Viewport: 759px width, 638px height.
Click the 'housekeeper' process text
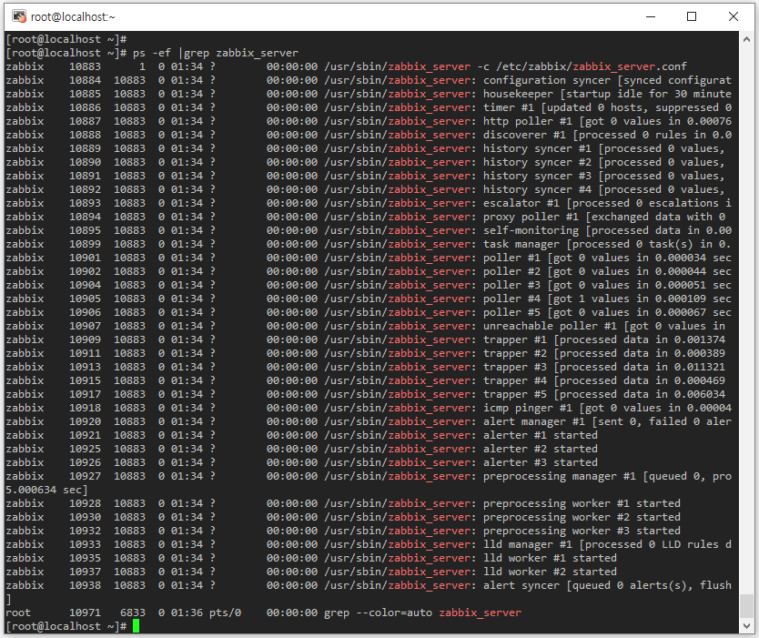(518, 94)
